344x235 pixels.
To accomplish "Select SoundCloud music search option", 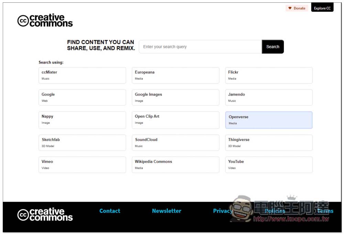I will [175, 143].
